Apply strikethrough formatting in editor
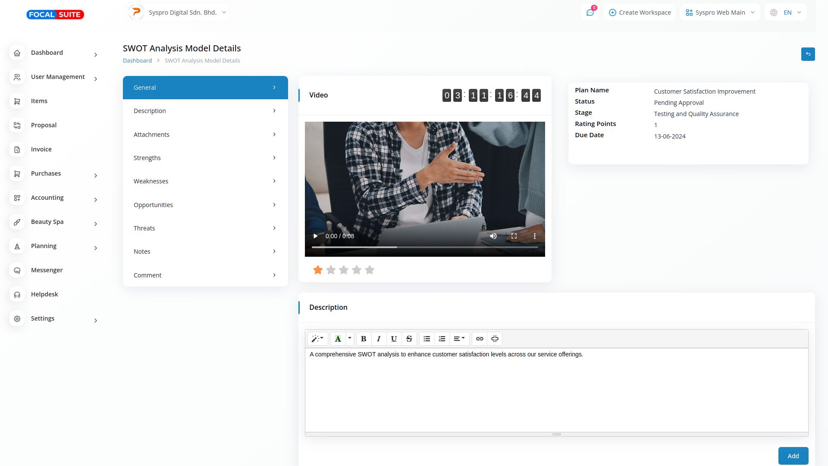Screen dimensions: 828x466 (409, 339)
